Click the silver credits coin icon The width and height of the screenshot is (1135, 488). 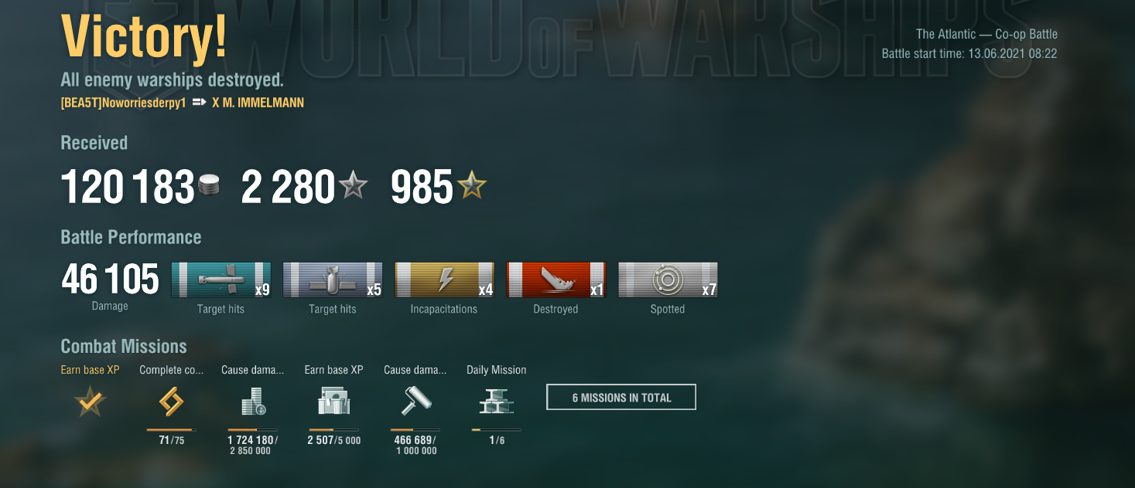point(209,187)
